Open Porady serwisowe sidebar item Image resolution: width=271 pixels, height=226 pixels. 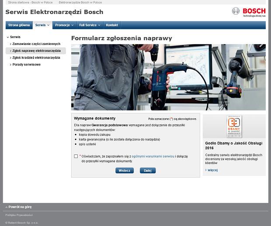coord(25,65)
